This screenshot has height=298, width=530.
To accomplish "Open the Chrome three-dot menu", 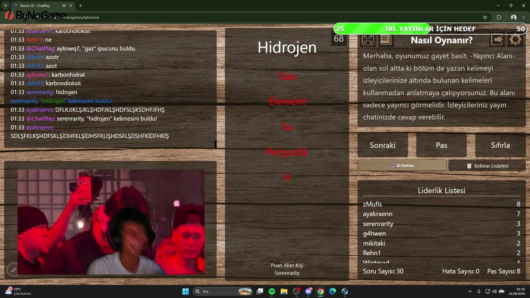I will (x=524, y=17).
